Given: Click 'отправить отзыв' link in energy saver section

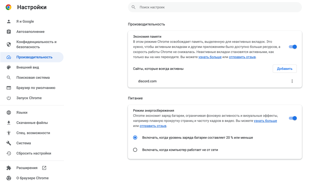Looking at the screenshot, I should [x=153, y=126].
